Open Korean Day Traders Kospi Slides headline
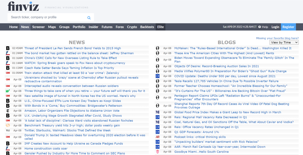The height and width of the screenshot is (155, 303). click(73, 101)
